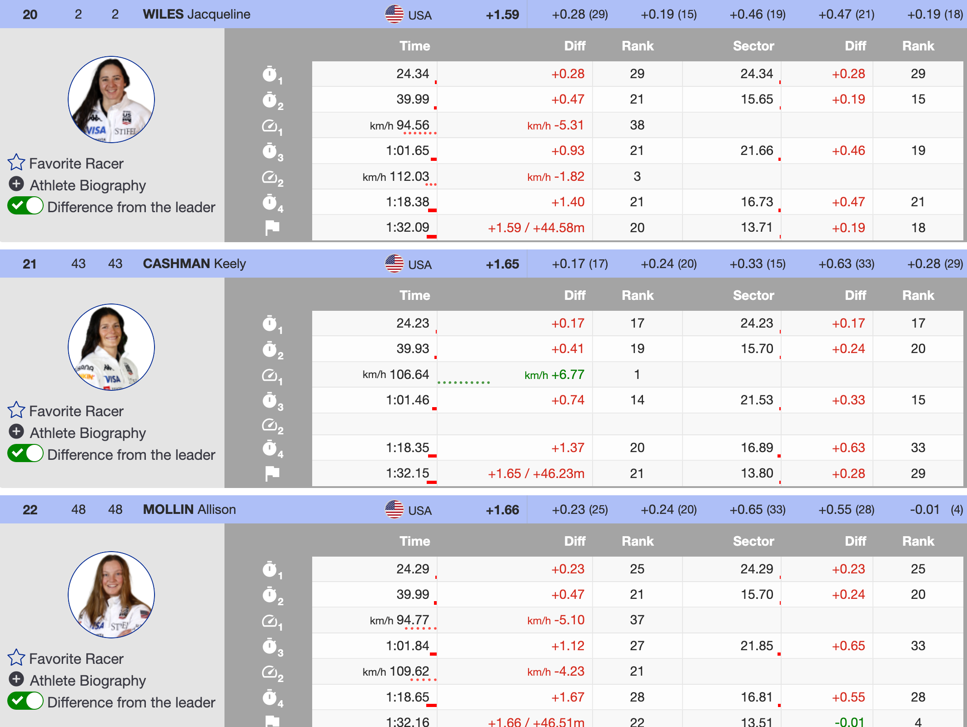Click the Sector column header in Wiles table

[x=753, y=46]
